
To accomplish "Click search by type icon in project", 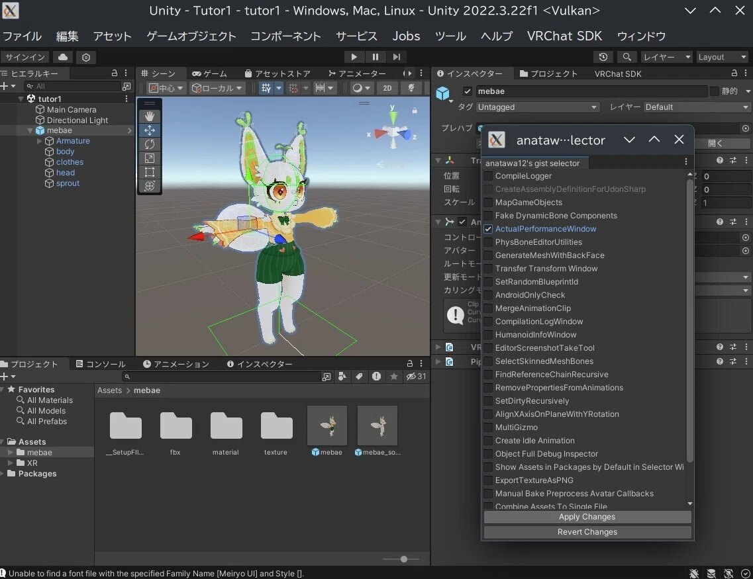I will tap(342, 377).
